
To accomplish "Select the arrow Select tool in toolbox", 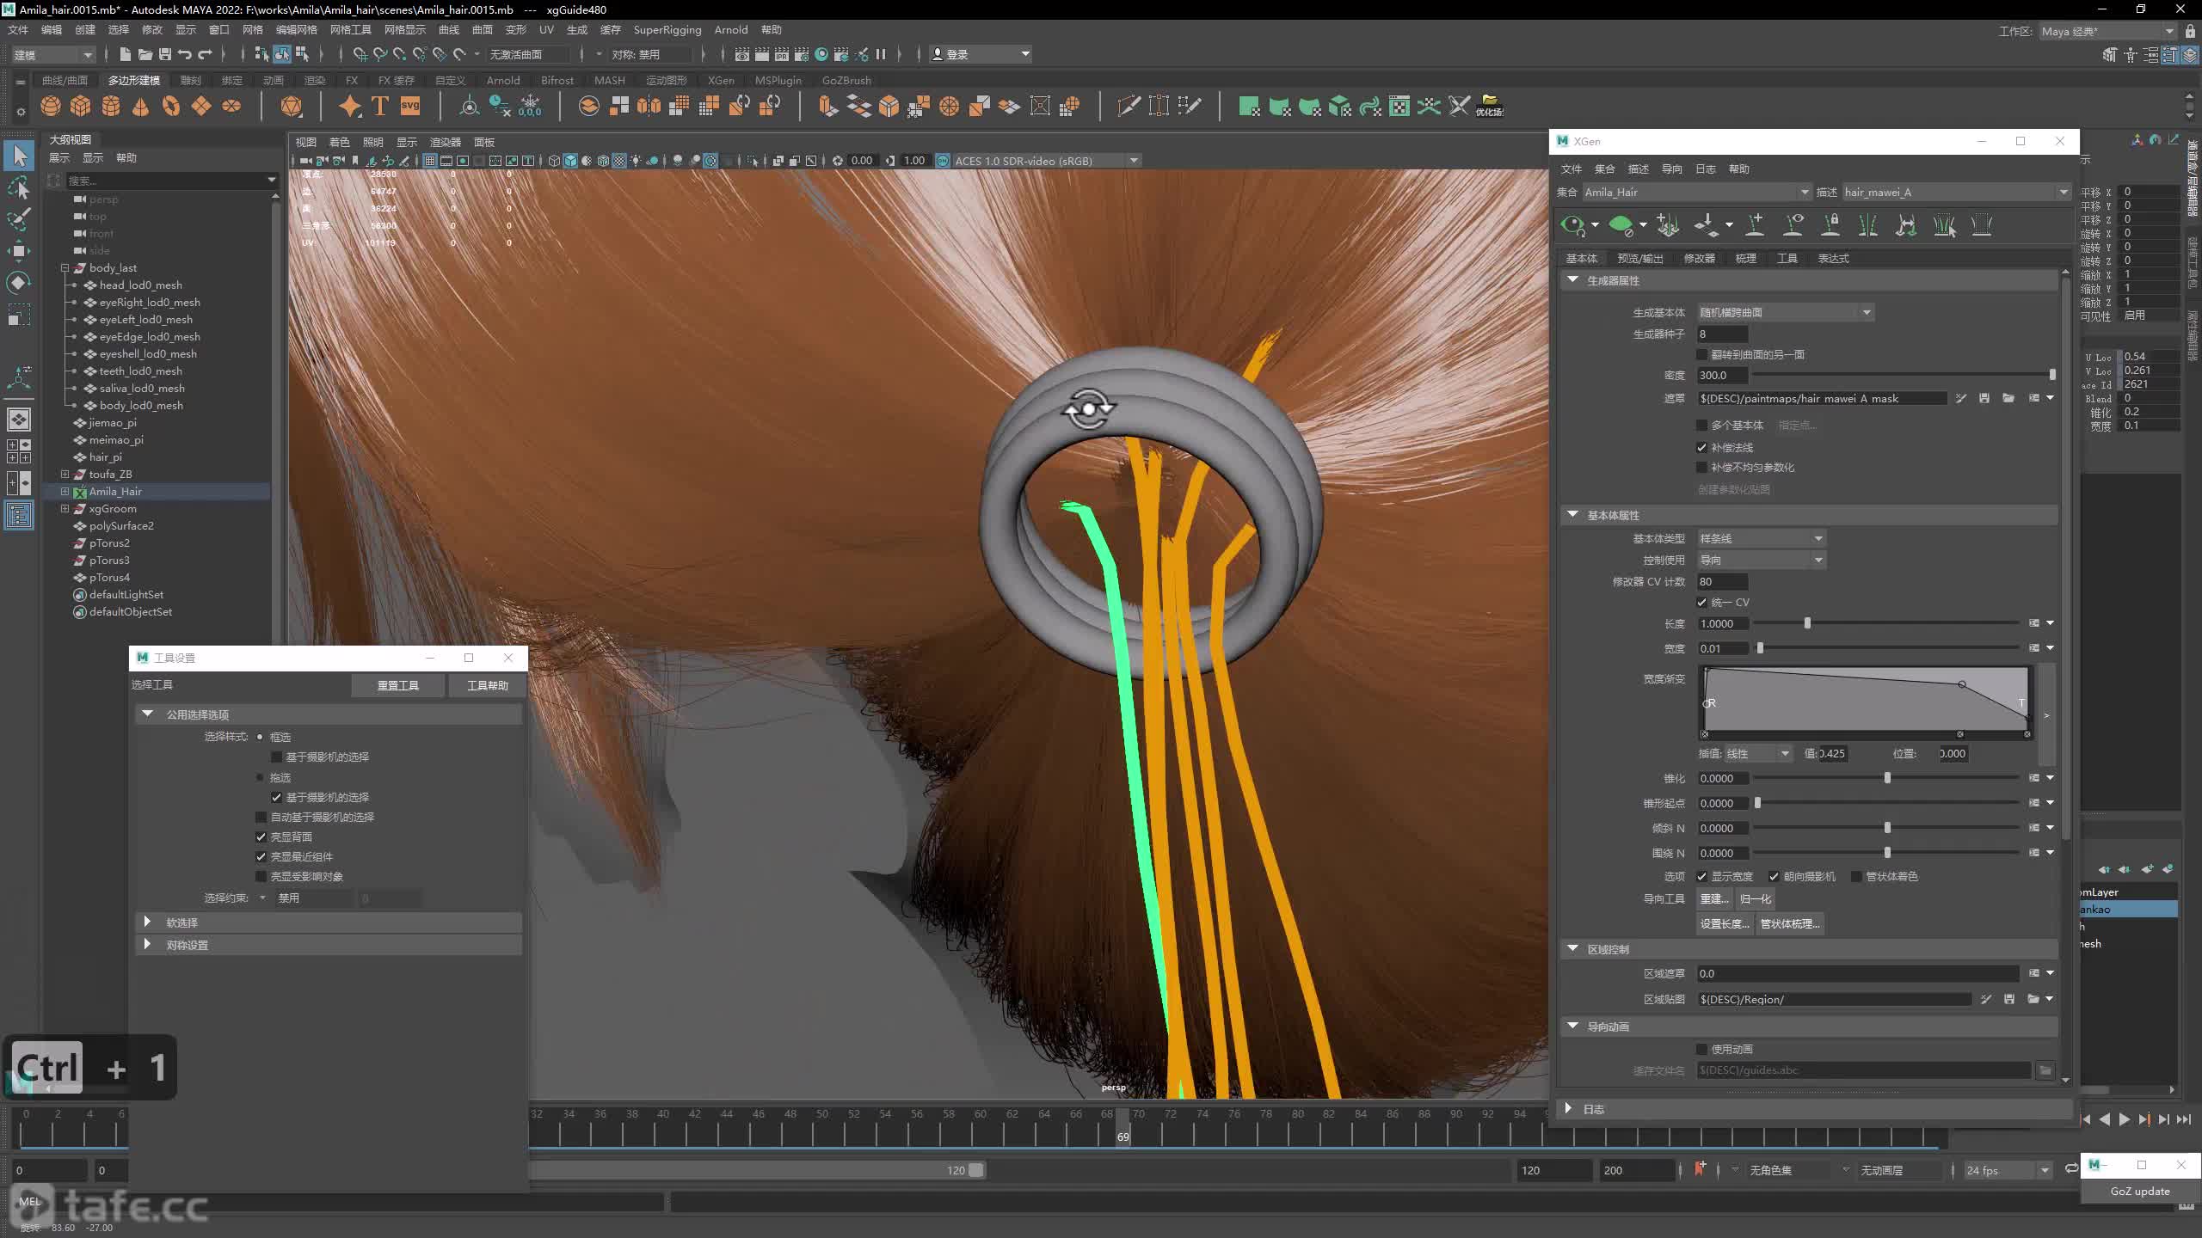I will pos(19,156).
